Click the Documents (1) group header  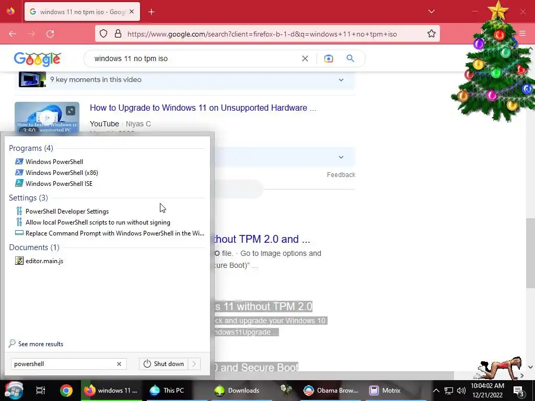(x=34, y=247)
